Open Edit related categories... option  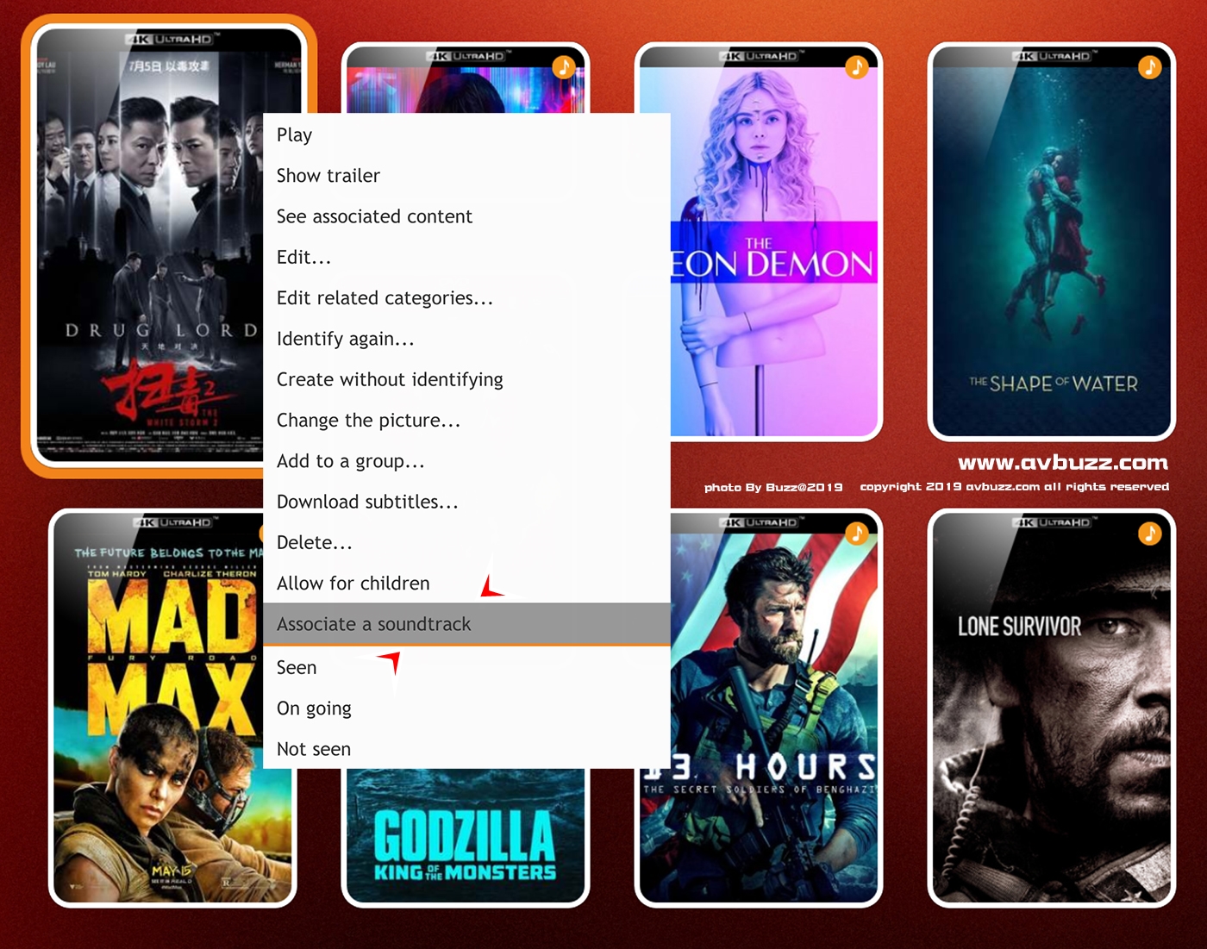click(x=385, y=298)
